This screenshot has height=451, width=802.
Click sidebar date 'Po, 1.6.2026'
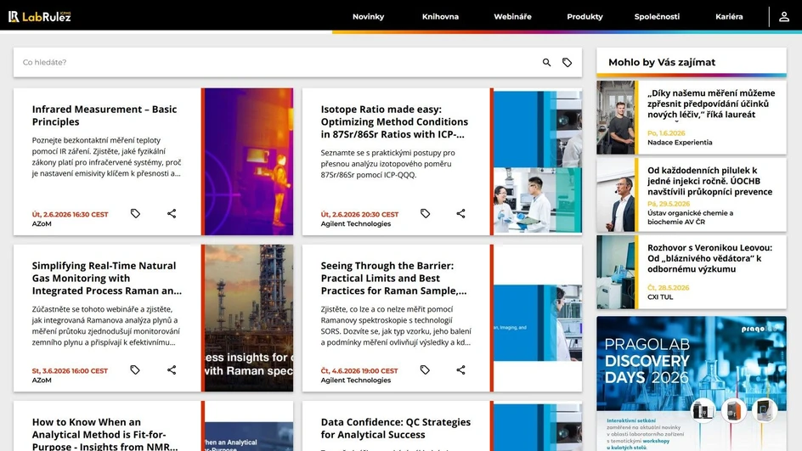click(666, 133)
